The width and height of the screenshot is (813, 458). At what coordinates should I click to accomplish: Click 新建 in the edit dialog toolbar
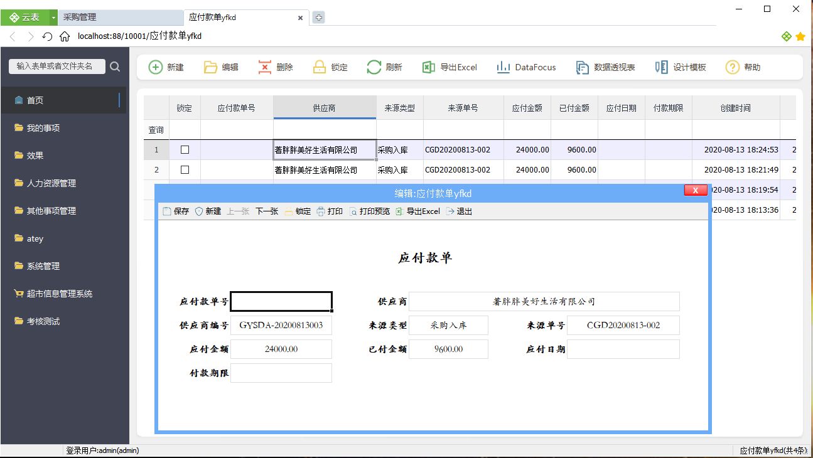pos(208,211)
